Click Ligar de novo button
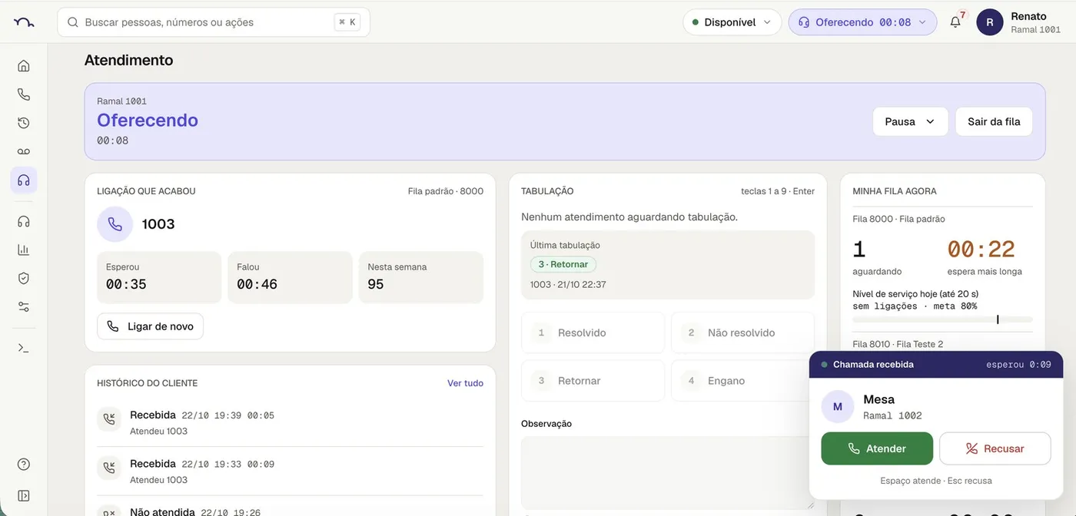1076x516 pixels. (150, 326)
